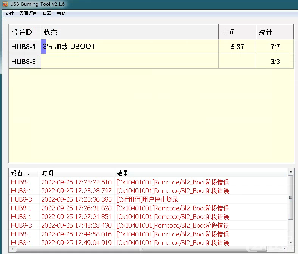
Task: Click the log scroll left arrow
Action: (x=12, y=249)
